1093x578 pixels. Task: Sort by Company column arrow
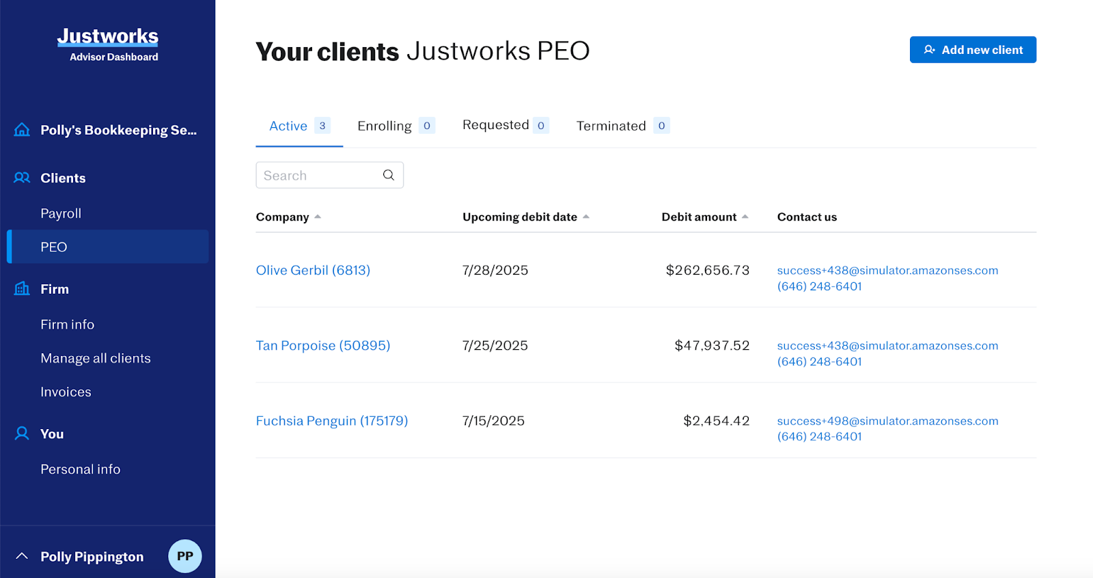coord(318,217)
